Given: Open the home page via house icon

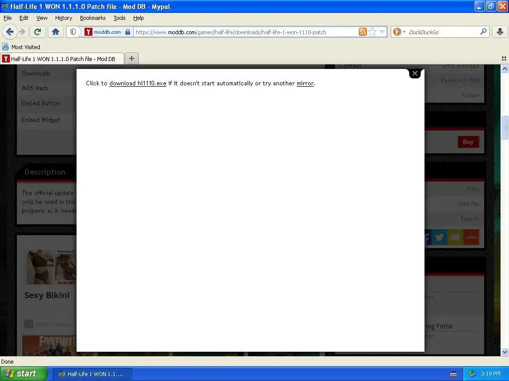Looking at the screenshot, I should point(56,32).
